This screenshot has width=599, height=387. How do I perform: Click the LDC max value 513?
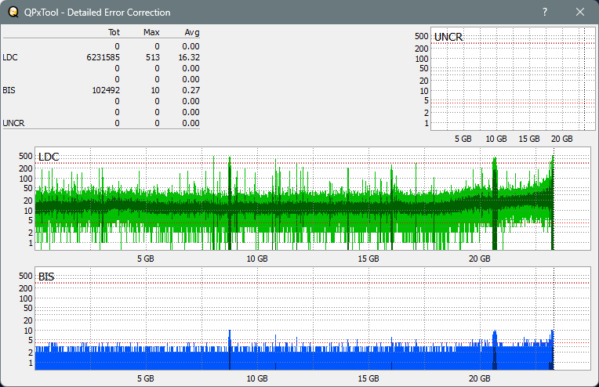(x=152, y=57)
